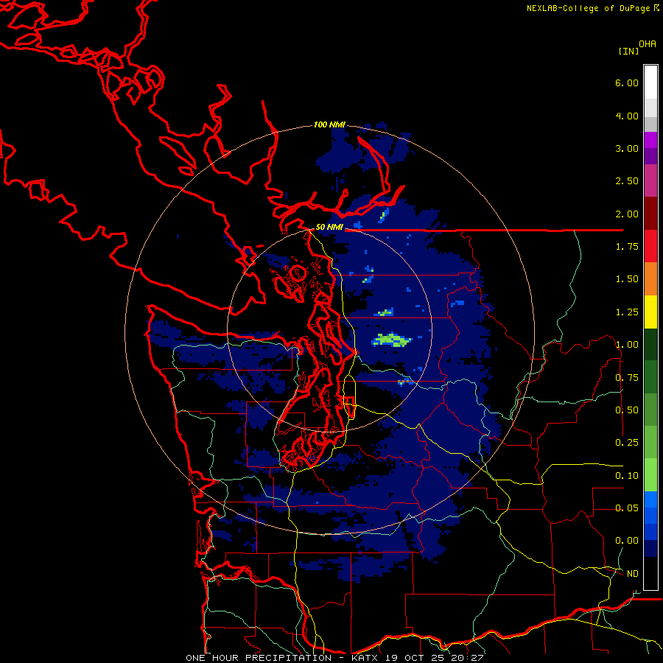Select the 1.00 legend value

pyautogui.click(x=627, y=345)
